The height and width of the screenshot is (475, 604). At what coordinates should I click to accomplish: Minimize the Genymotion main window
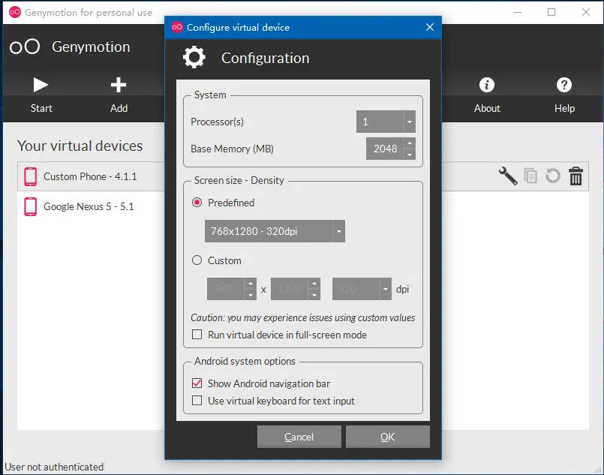click(518, 12)
